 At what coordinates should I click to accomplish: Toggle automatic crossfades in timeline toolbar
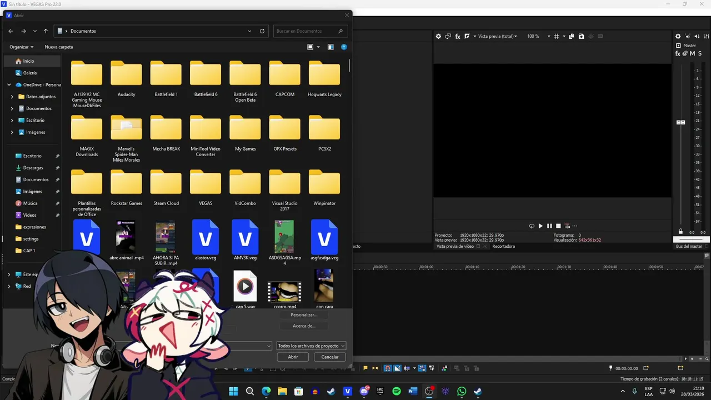[398, 368]
